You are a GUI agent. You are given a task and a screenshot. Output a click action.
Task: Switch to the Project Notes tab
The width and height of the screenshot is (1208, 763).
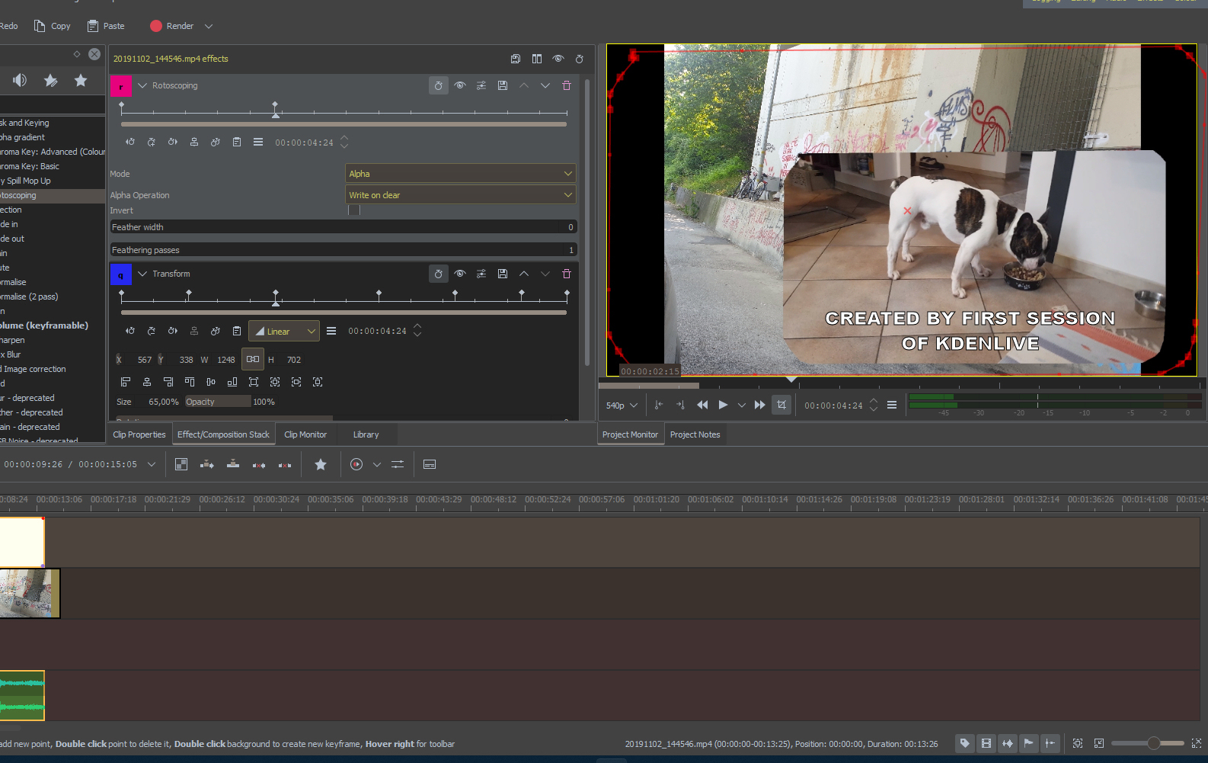point(695,434)
